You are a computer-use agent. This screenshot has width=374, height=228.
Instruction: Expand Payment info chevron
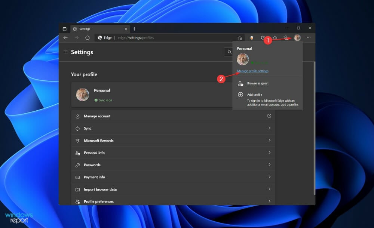pyautogui.click(x=270, y=177)
